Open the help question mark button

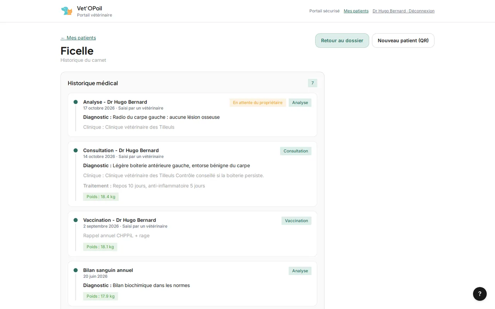[x=480, y=294]
